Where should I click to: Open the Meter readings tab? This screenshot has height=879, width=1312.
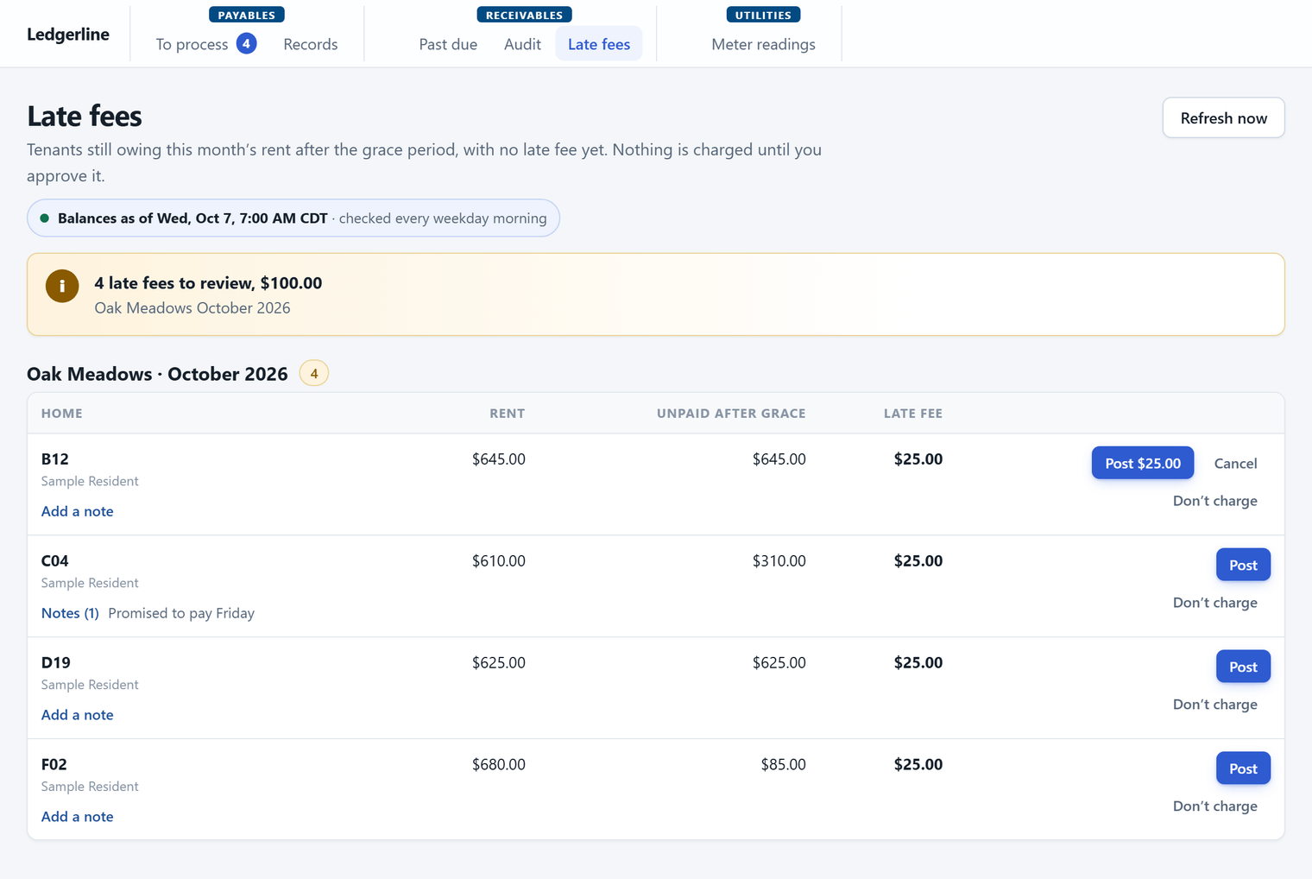(763, 44)
